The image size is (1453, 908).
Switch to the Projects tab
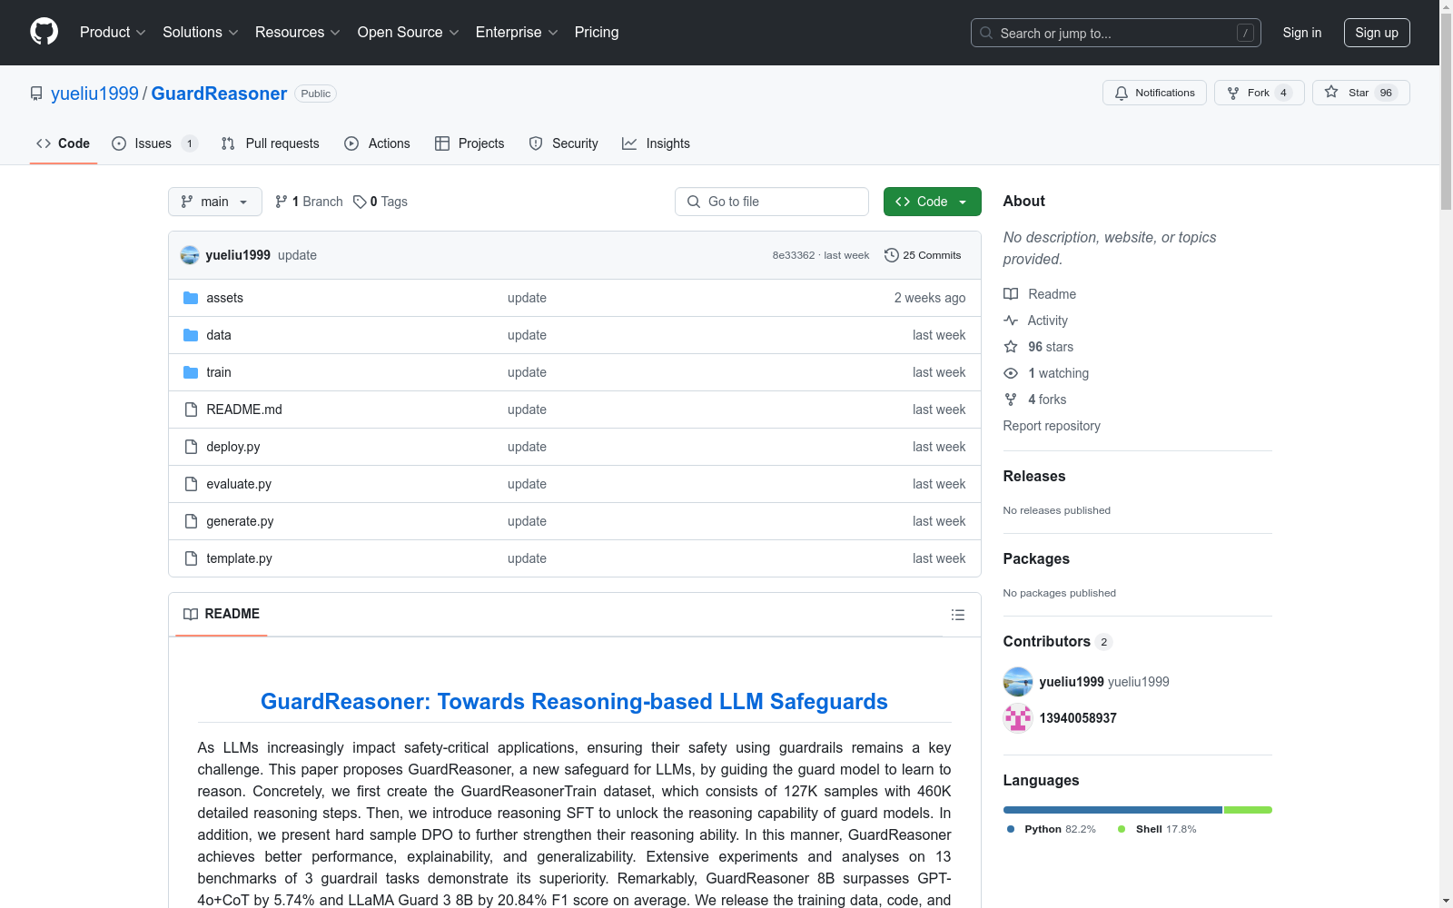tap(470, 143)
